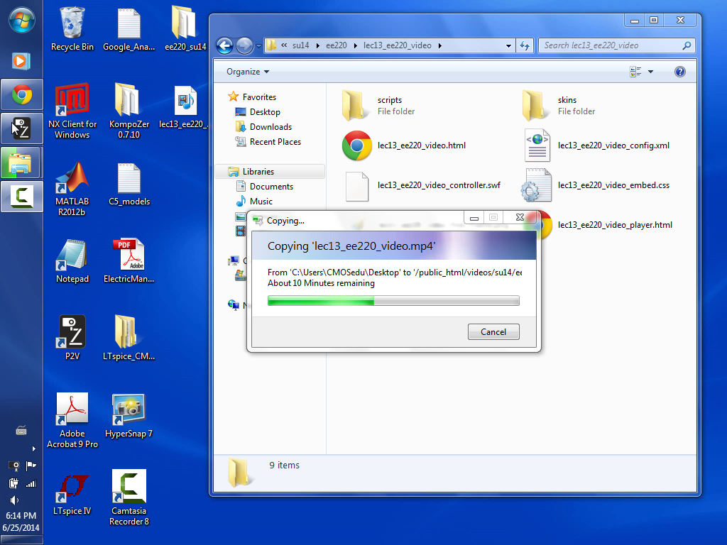This screenshot has height=545, width=727.
Task: Switch to P2V app in taskbar
Action: (22, 128)
